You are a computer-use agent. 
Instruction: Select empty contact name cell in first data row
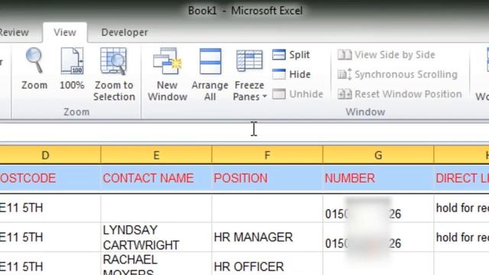tap(156, 208)
